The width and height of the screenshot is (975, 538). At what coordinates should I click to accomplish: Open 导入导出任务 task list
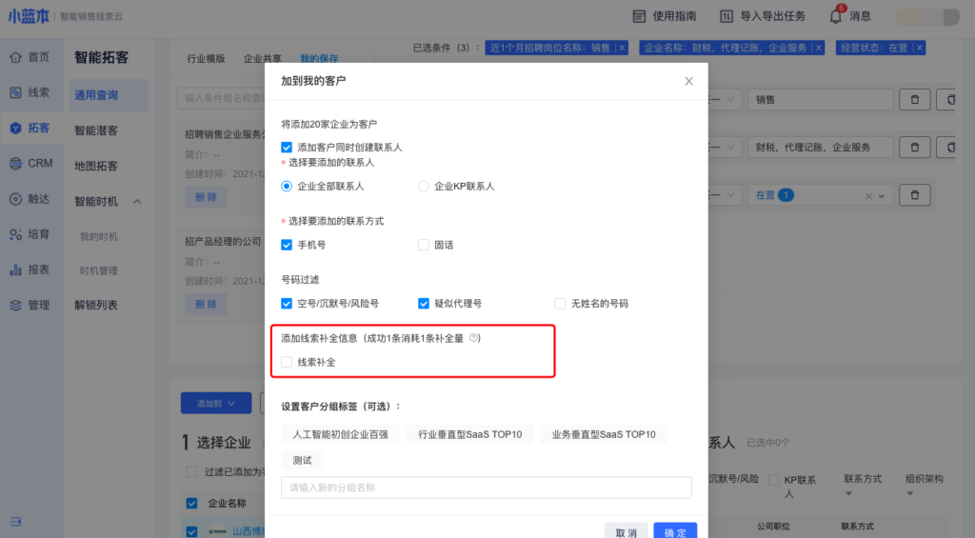[x=762, y=16]
